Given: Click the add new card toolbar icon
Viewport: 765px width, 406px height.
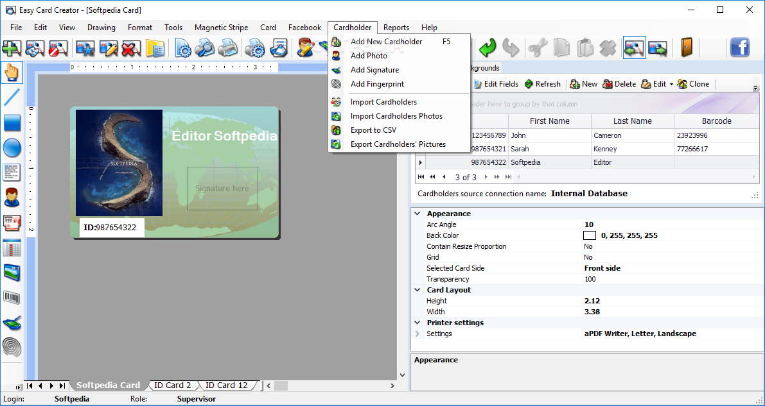Looking at the screenshot, I should coord(12,47).
